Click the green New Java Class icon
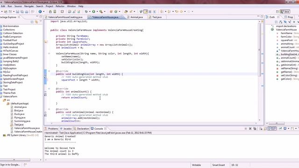The width and height of the screenshot is (299, 168). click(116, 12)
